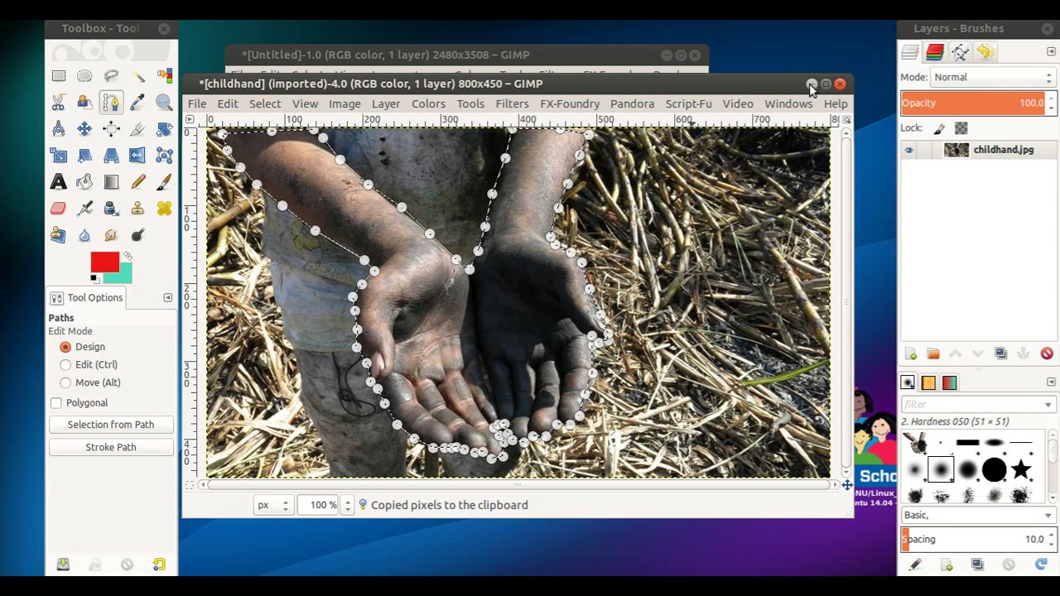This screenshot has height=596, width=1060.
Task: Select the Move tool
Action: tap(84, 129)
